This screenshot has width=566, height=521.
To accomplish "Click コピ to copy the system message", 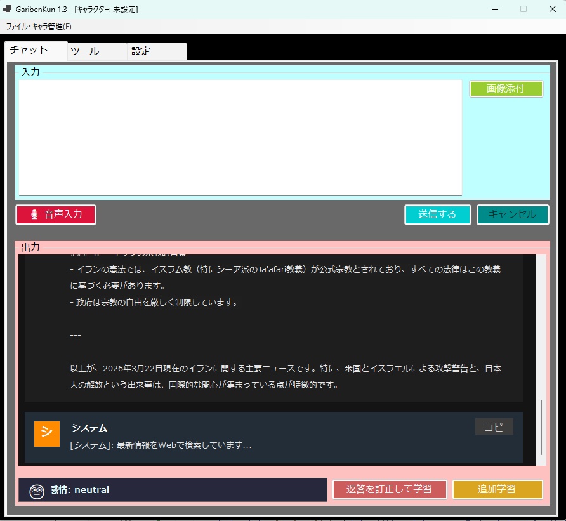I will coord(494,426).
